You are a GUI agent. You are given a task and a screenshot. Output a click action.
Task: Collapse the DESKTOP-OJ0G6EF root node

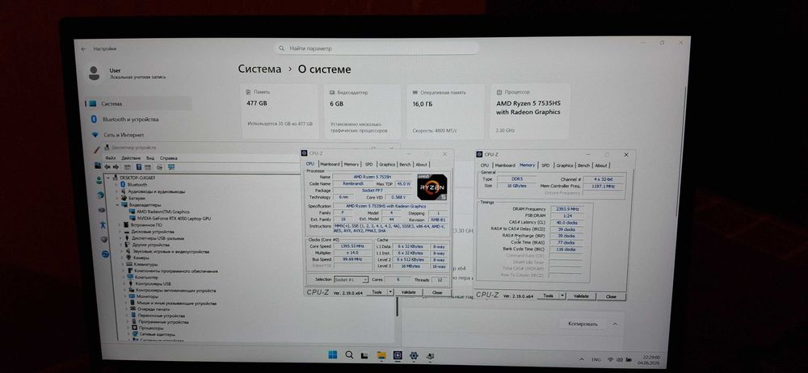[x=107, y=178]
